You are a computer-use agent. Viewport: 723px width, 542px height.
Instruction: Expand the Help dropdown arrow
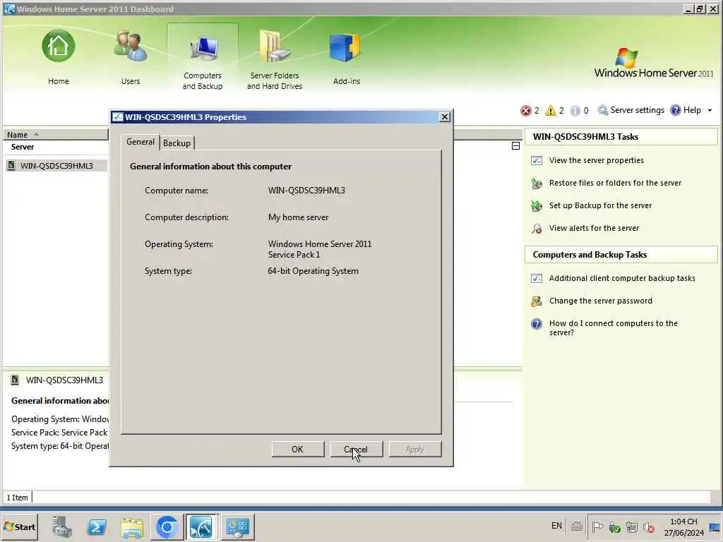point(710,111)
